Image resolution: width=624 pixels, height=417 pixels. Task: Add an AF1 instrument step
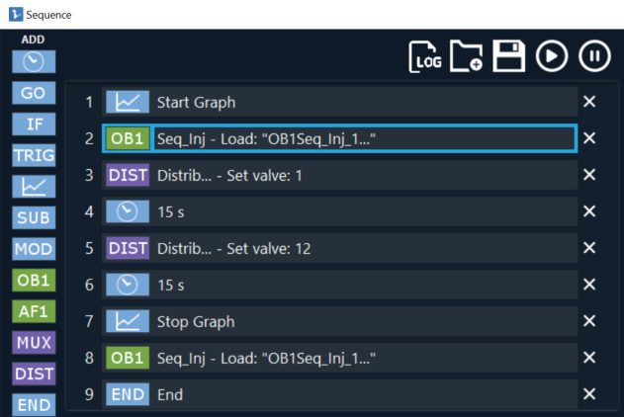click(34, 311)
